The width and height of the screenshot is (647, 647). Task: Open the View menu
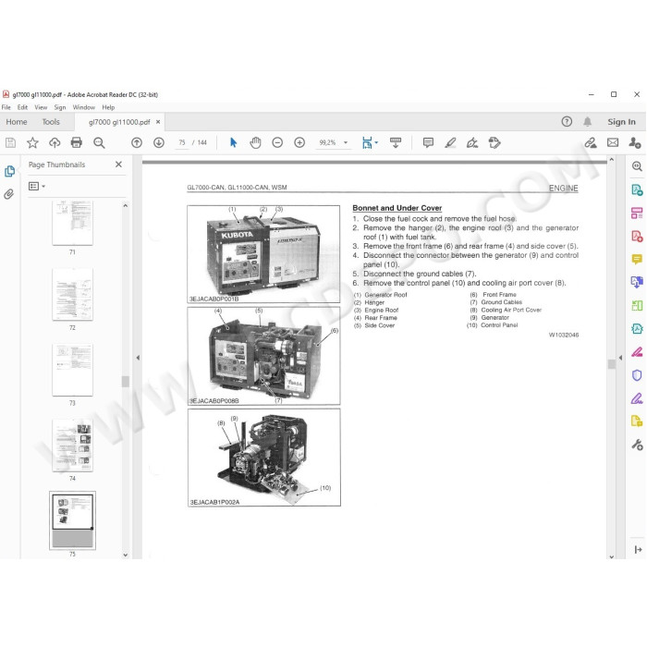(41, 107)
